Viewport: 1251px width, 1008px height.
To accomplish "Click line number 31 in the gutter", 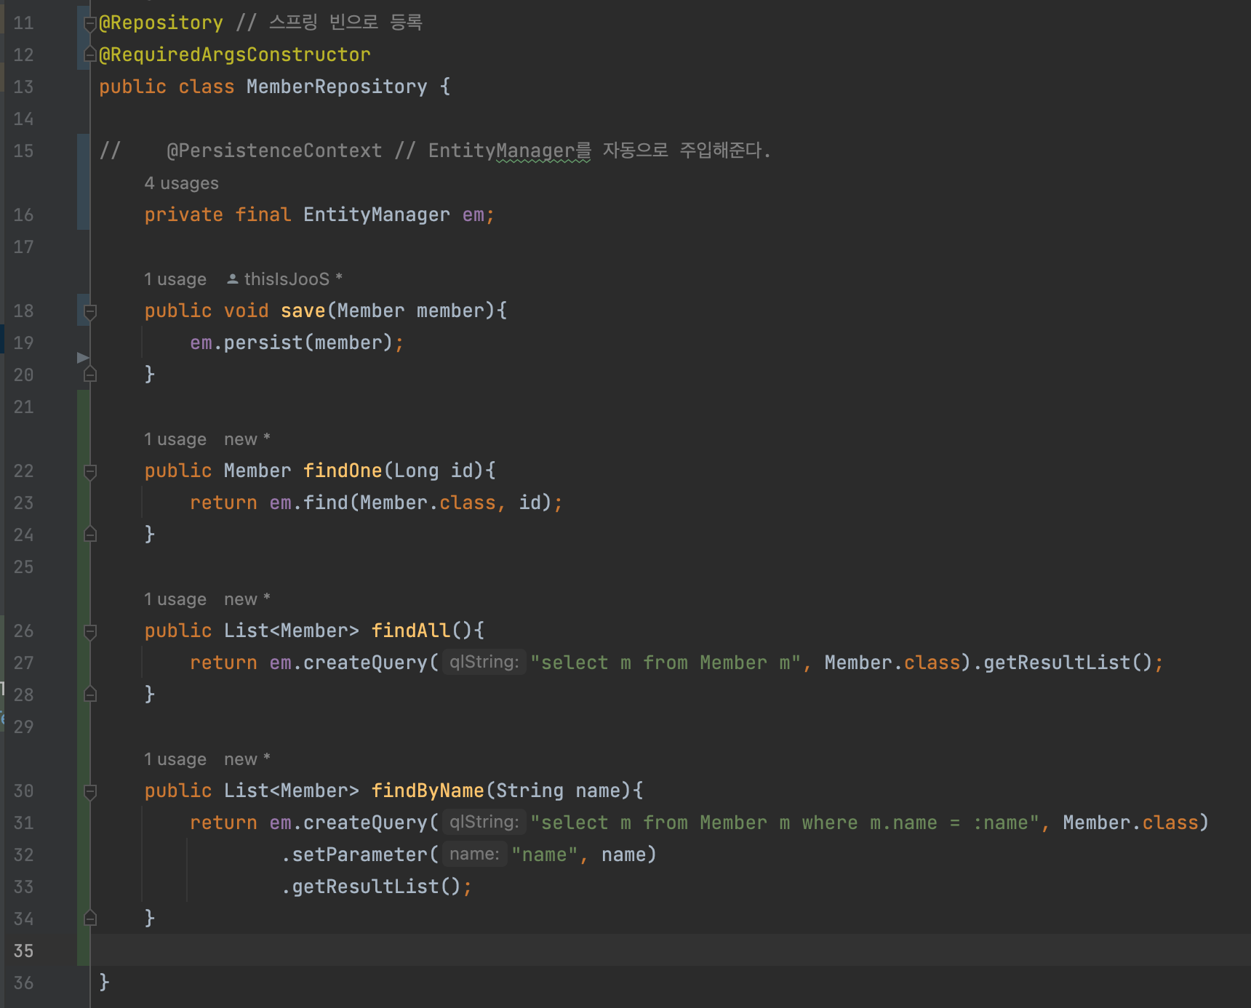I will pos(23,823).
